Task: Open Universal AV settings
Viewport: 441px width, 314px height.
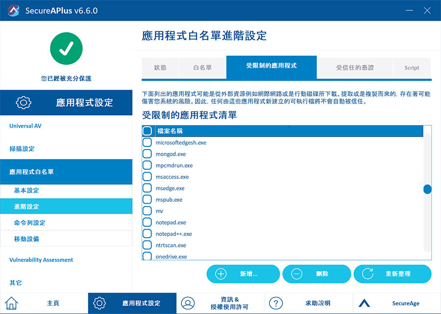Action: (25, 126)
